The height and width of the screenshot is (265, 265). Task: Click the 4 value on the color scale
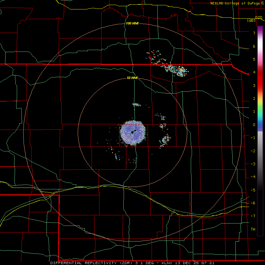(x=254, y=72)
